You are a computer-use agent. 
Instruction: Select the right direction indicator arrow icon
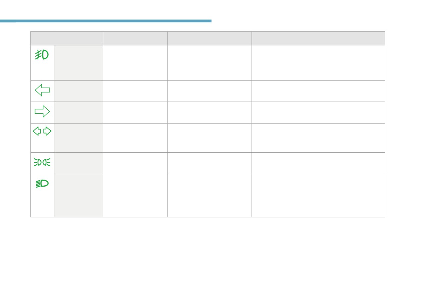[42, 111]
